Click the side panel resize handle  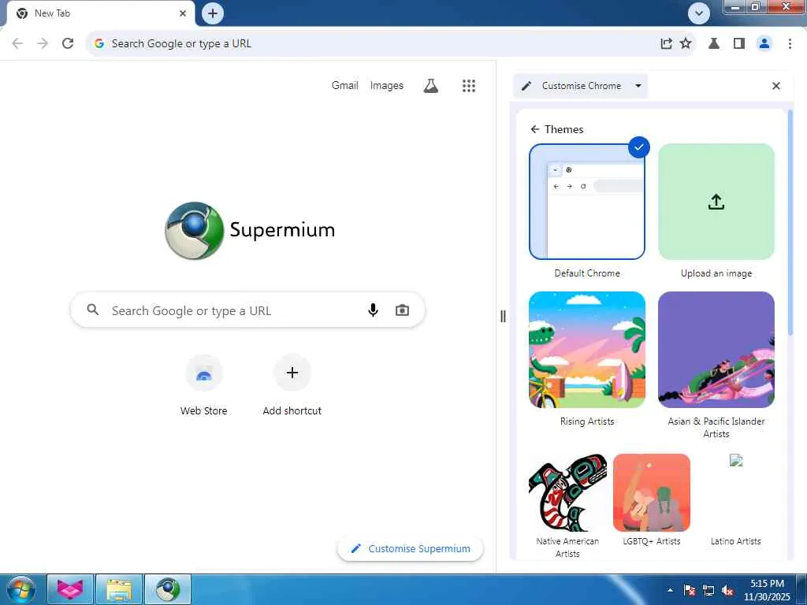pos(503,317)
